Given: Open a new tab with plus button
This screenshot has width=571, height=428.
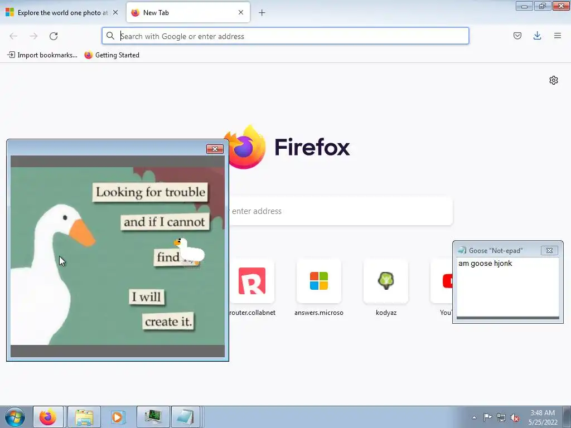Looking at the screenshot, I should pyautogui.click(x=262, y=13).
